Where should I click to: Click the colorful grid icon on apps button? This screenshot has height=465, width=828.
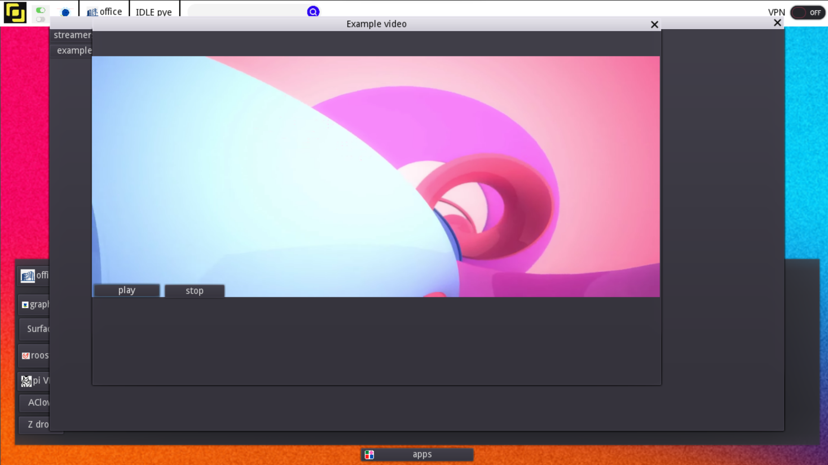pos(369,455)
